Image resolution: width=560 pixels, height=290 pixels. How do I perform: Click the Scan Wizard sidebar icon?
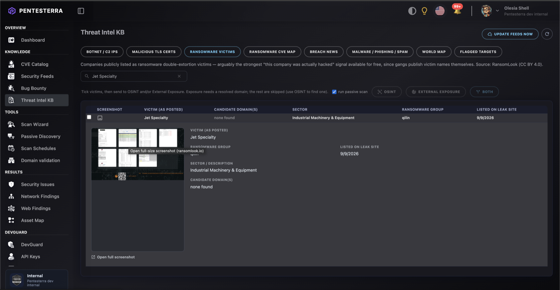pyautogui.click(x=12, y=124)
